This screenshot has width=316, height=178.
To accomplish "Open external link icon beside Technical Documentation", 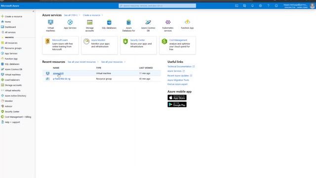I will point(194,66).
